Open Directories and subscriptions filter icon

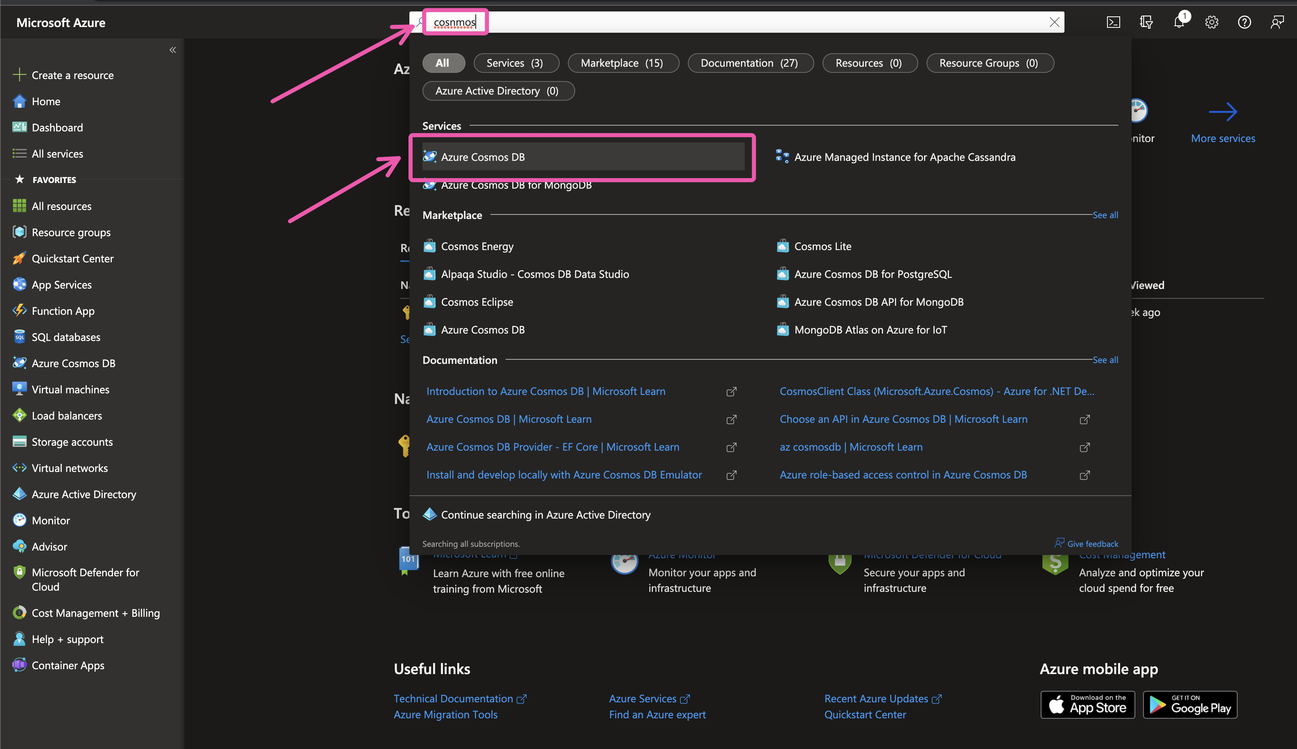(1146, 22)
